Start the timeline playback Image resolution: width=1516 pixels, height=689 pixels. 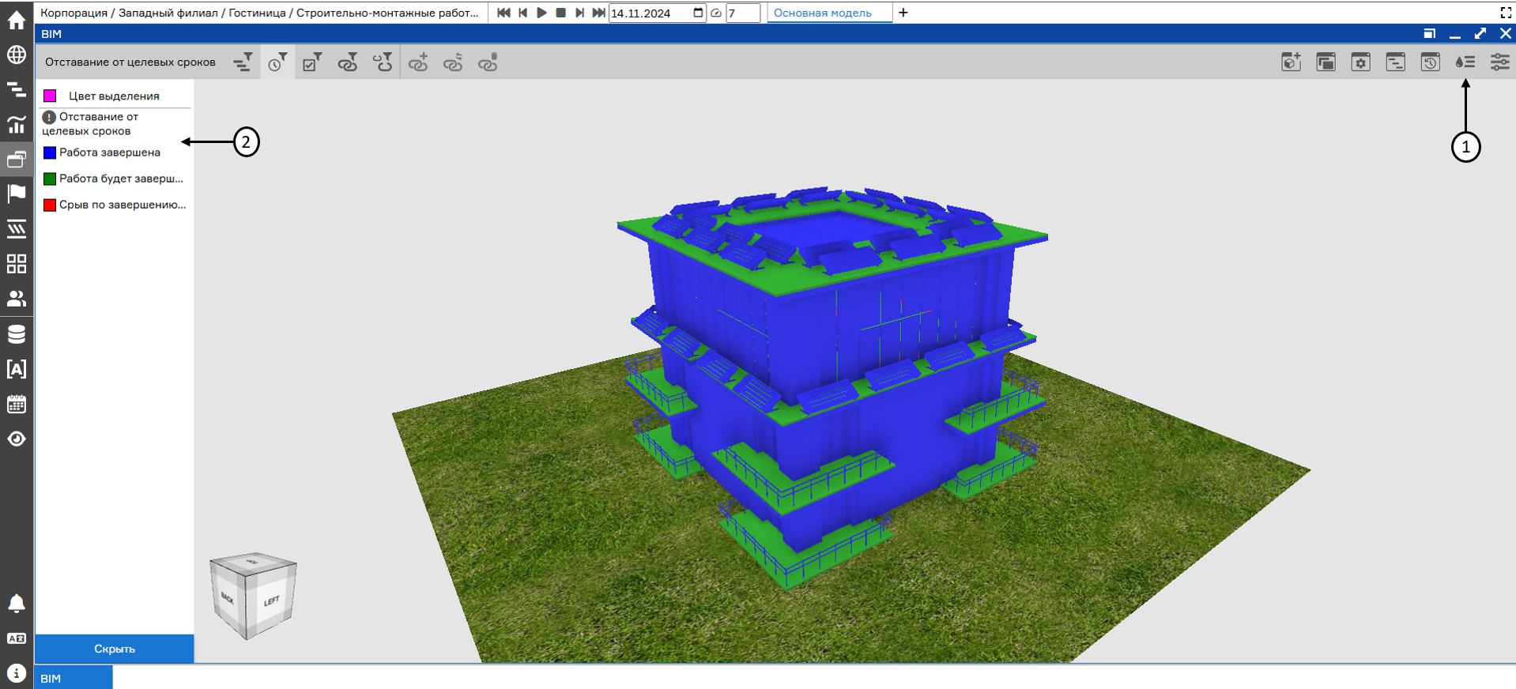pos(542,13)
